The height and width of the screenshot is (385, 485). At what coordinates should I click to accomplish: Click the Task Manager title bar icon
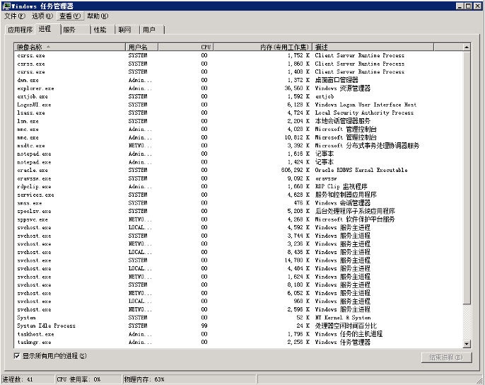click(x=6, y=6)
